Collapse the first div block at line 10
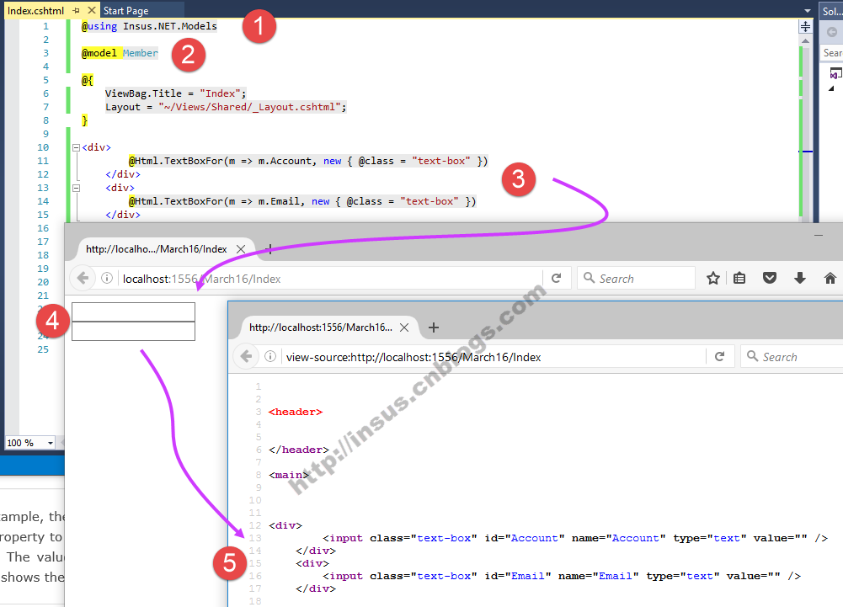Image resolution: width=843 pixels, height=607 pixels. (77, 147)
